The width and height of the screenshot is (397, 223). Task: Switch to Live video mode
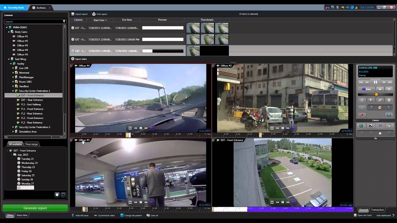(x=367, y=89)
